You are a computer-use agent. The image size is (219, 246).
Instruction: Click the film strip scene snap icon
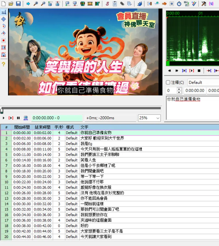(x=90, y=4)
